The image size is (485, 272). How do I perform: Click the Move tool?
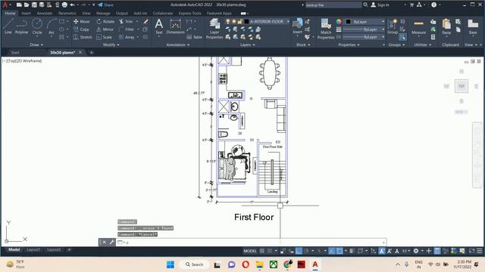(82, 22)
